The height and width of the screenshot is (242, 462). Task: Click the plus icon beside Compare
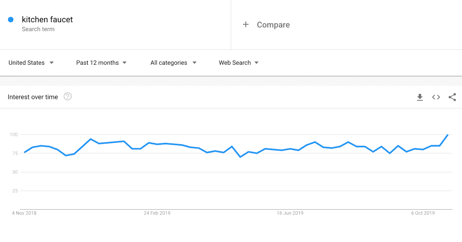245,25
